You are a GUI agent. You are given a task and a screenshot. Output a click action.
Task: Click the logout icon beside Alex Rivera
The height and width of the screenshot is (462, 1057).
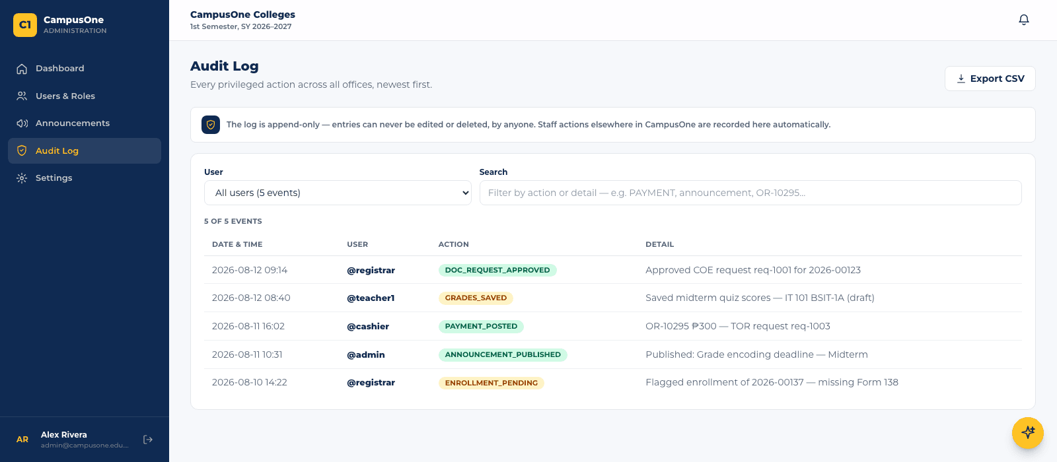point(148,440)
